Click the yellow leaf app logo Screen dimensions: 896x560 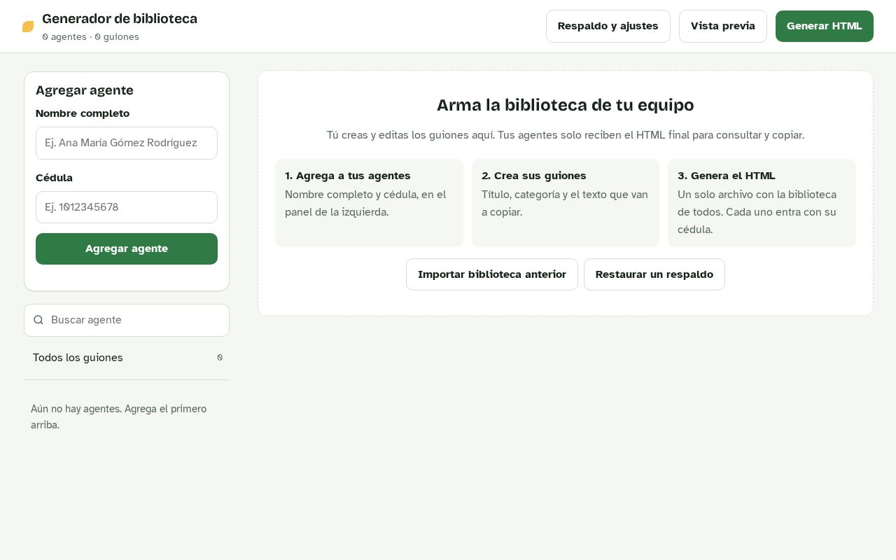click(28, 27)
